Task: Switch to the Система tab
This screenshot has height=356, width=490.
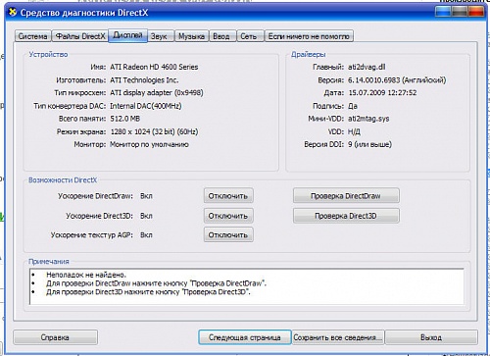Action: coord(32,36)
